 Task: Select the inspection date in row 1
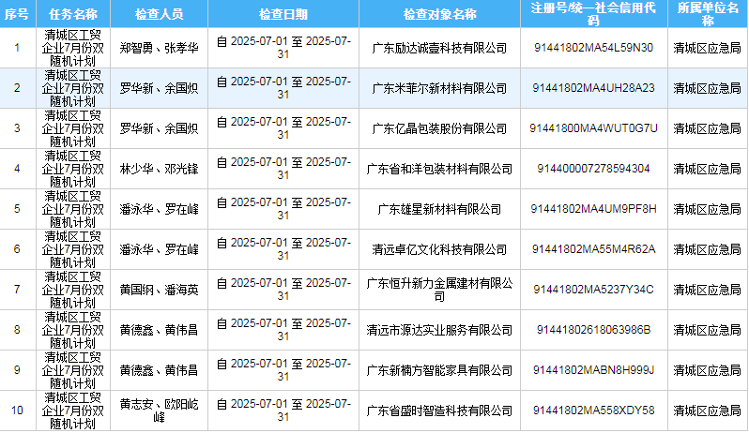coord(283,48)
